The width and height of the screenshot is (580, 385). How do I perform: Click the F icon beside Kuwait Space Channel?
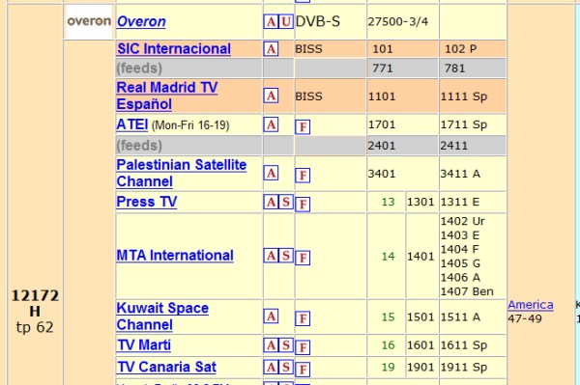pyautogui.click(x=303, y=318)
